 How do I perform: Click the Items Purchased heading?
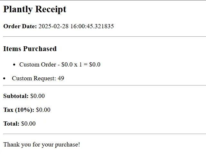[x=30, y=49]
